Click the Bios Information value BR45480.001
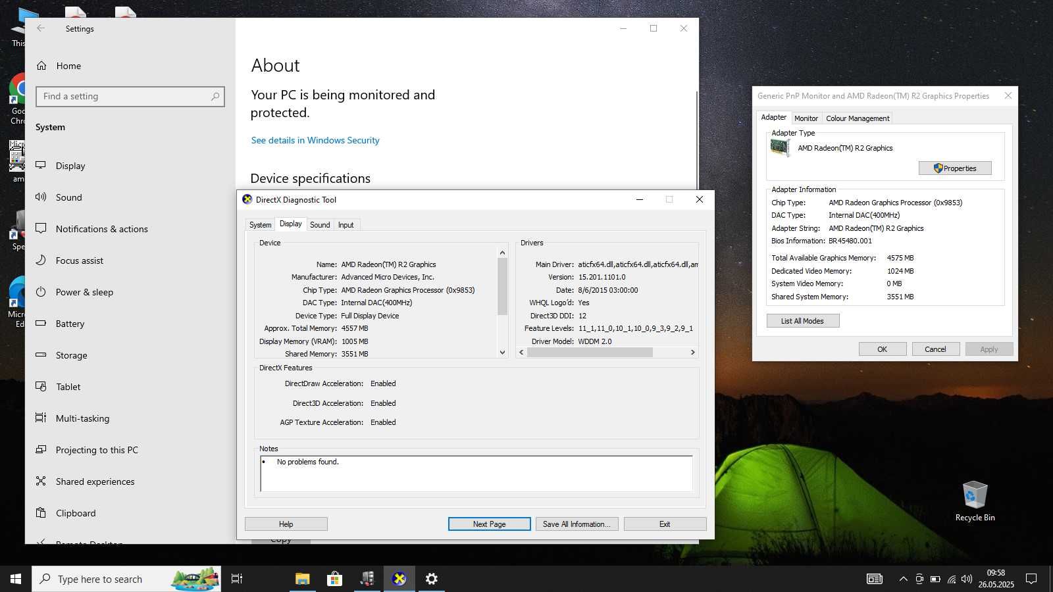 (850, 241)
